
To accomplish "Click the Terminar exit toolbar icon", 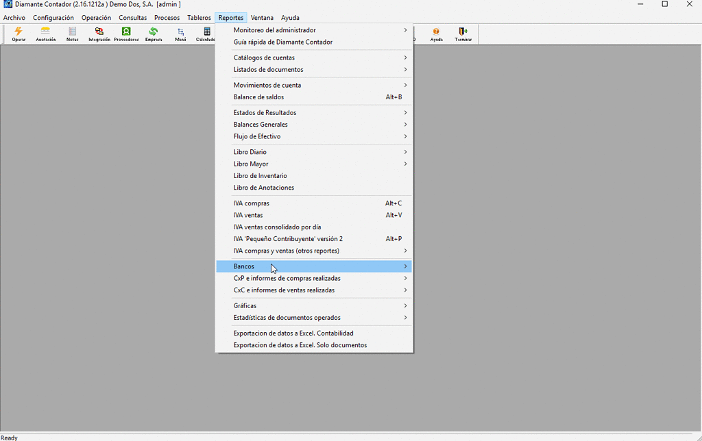I will 463,34.
